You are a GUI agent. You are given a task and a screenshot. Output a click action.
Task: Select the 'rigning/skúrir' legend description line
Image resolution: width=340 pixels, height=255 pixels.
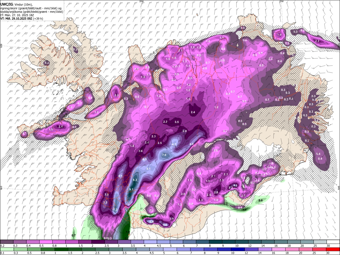31,8
